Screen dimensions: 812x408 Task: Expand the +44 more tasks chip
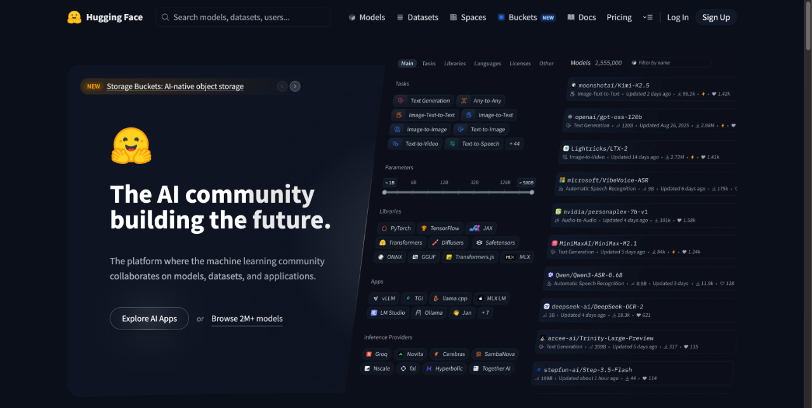pyautogui.click(x=514, y=144)
